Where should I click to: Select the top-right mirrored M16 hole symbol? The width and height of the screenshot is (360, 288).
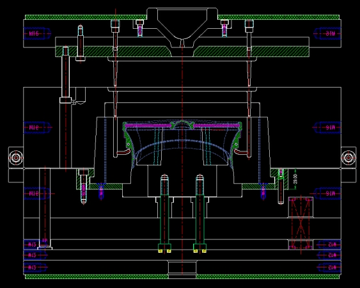(327, 33)
